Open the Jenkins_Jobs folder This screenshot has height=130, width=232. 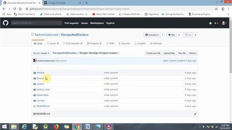pos(43,90)
